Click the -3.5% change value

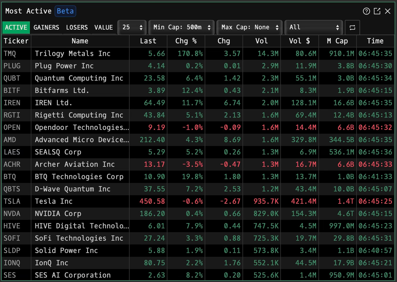point(192,164)
